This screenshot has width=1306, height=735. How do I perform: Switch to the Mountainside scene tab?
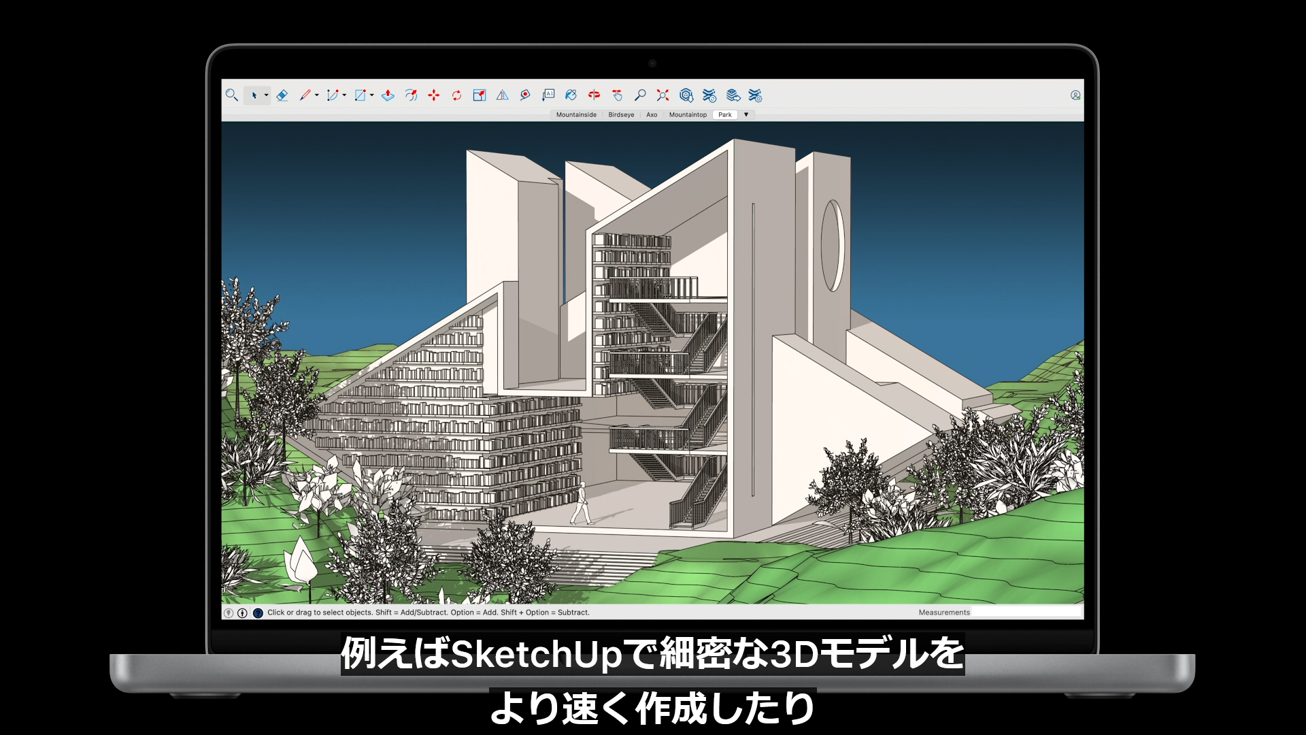pos(576,114)
